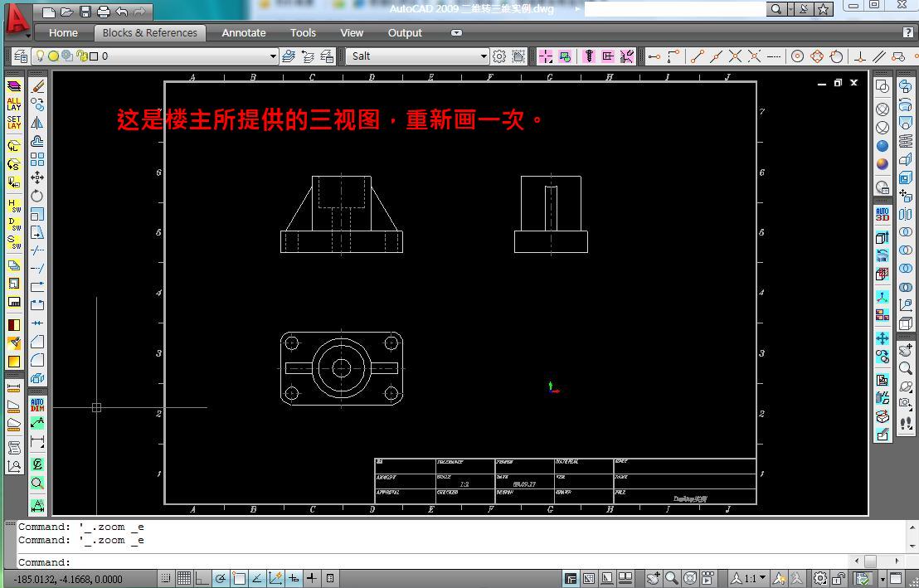
Task: Click layer 0 color swatch square
Action: click(x=94, y=56)
